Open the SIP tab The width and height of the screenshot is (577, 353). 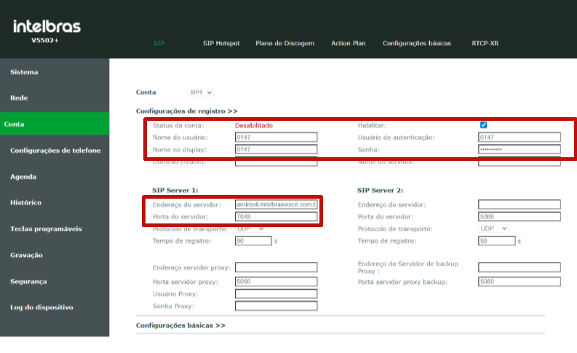(159, 43)
